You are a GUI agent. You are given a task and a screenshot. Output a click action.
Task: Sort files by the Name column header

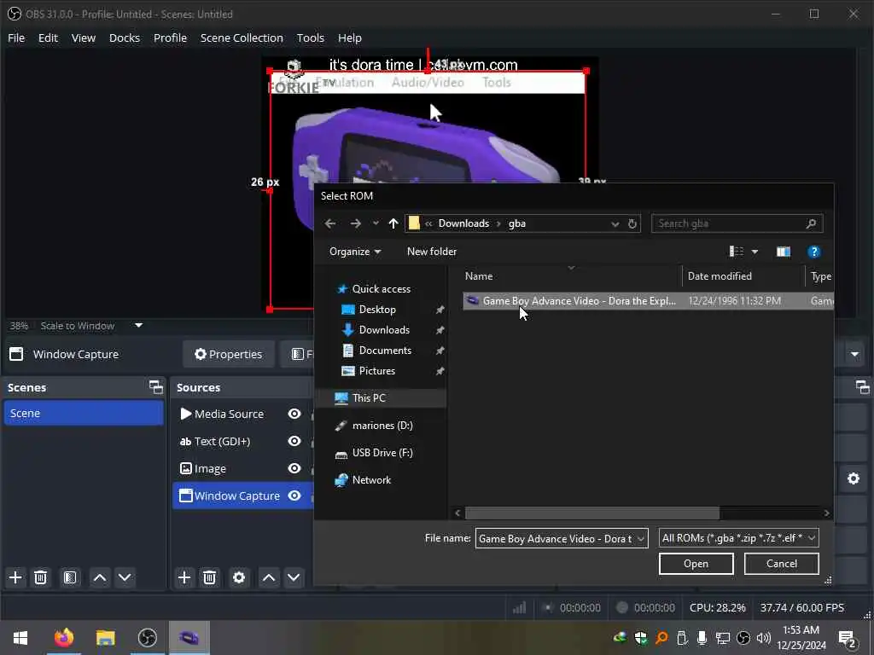(x=571, y=276)
